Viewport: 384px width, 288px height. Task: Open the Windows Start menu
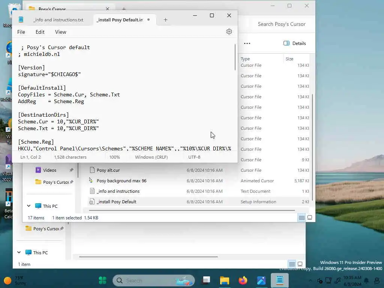pos(102,280)
